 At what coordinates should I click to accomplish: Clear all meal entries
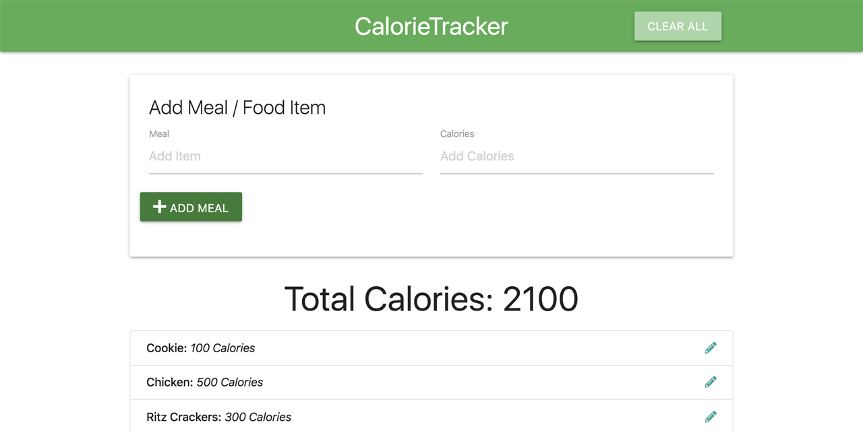678,26
